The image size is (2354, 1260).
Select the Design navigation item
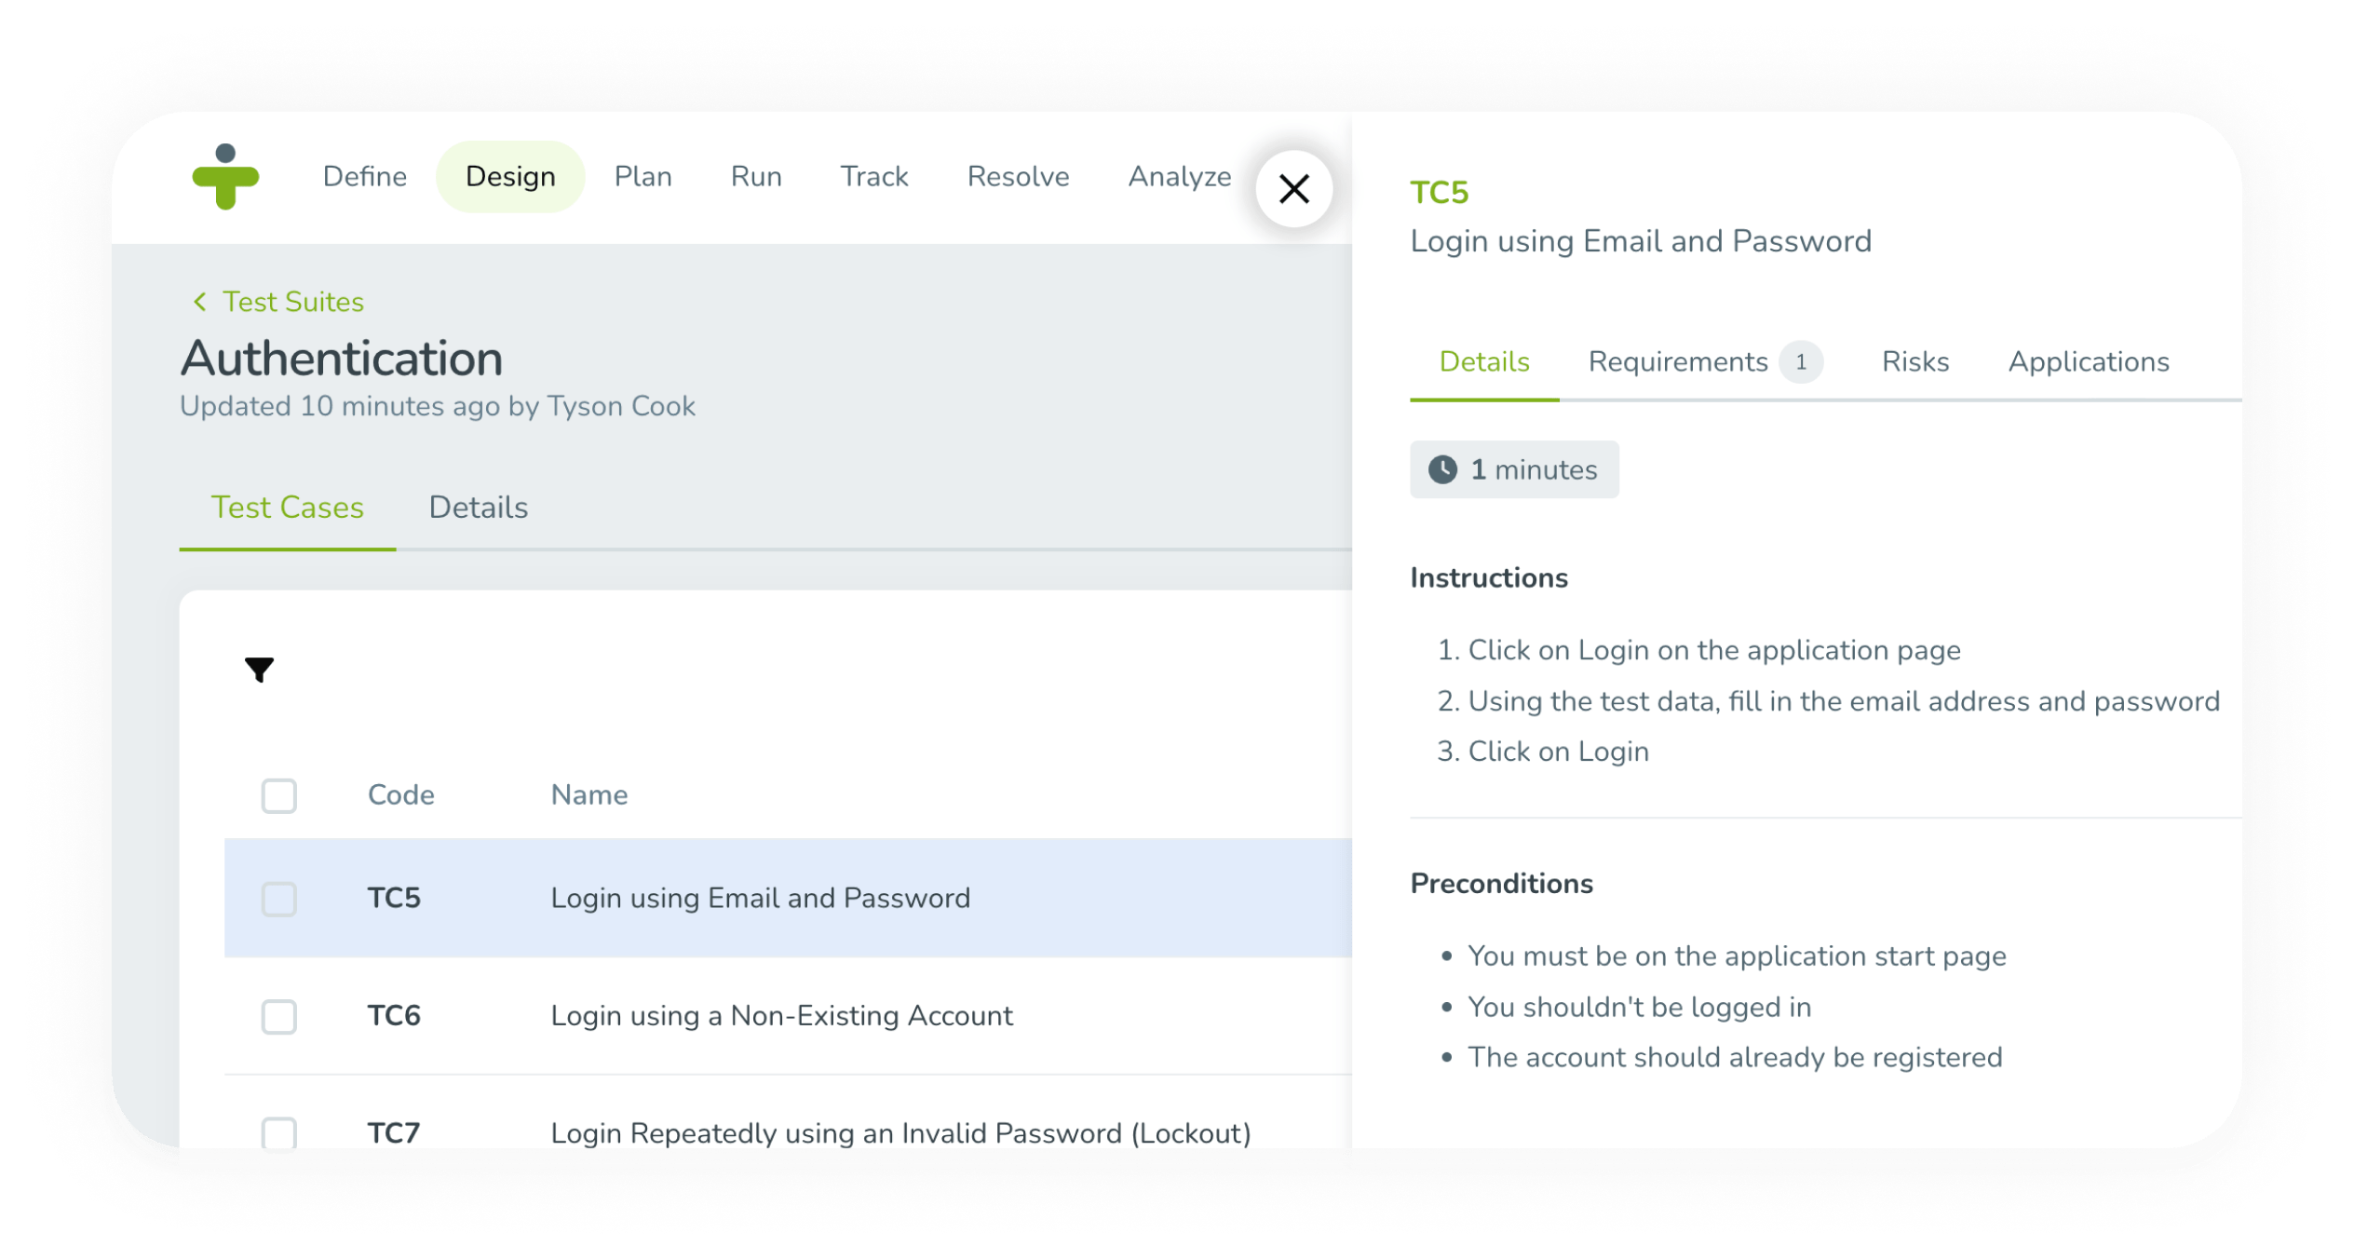510,176
